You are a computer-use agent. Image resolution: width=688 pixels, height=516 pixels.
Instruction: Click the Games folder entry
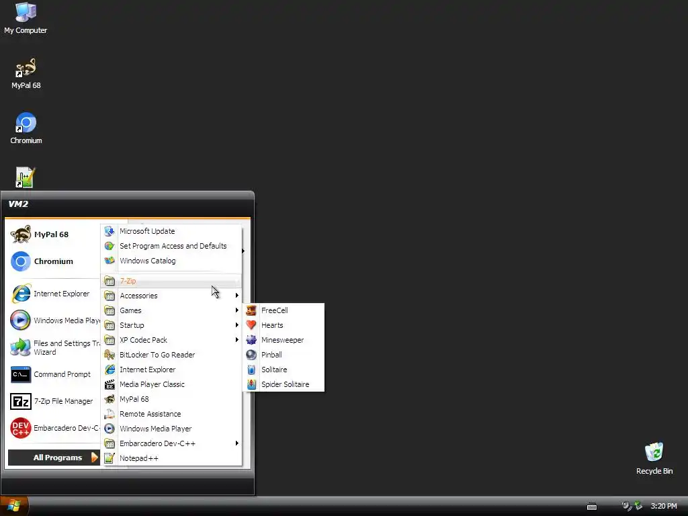pyautogui.click(x=171, y=310)
